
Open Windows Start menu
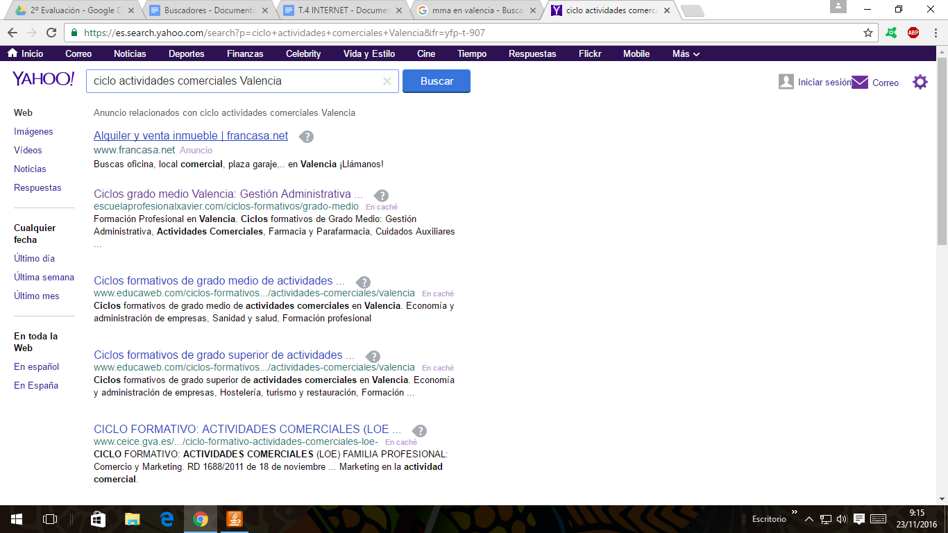(17, 519)
